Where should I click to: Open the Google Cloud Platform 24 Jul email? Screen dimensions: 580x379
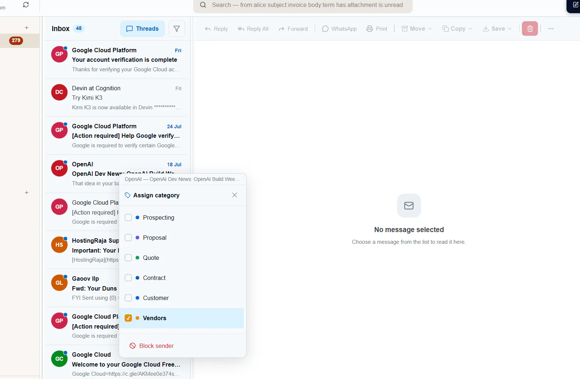[x=117, y=136]
